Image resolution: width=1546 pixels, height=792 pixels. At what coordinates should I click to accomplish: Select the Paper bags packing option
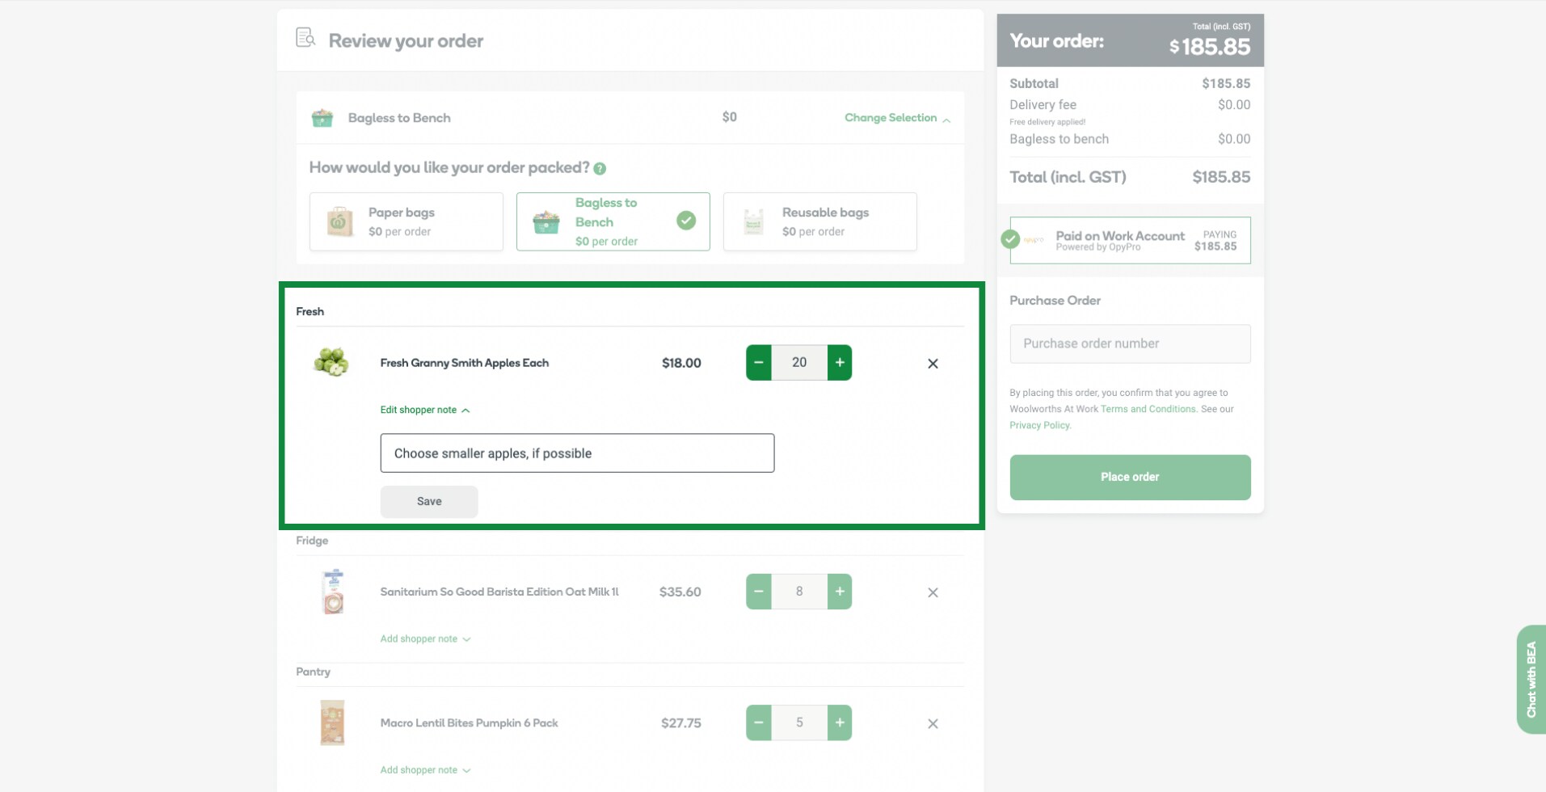(406, 221)
